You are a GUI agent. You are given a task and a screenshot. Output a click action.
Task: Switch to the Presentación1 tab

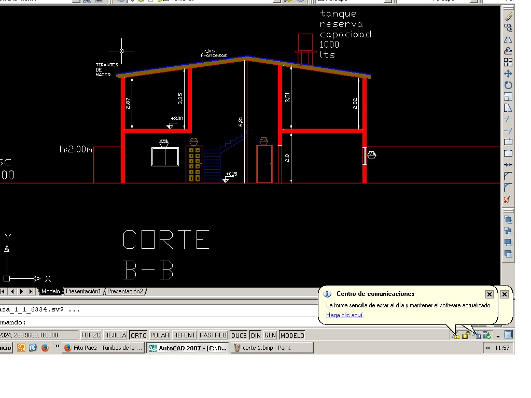(x=83, y=291)
